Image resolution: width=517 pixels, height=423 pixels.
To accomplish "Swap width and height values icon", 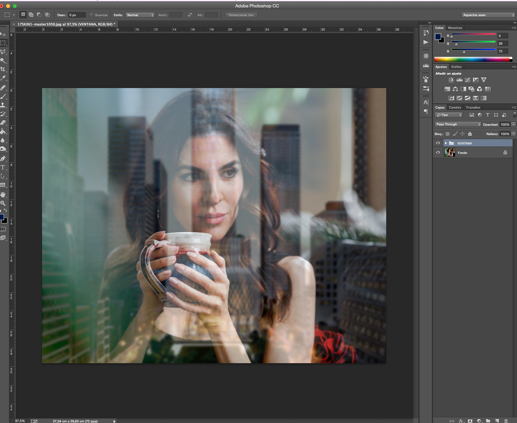I will tap(190, 15).
